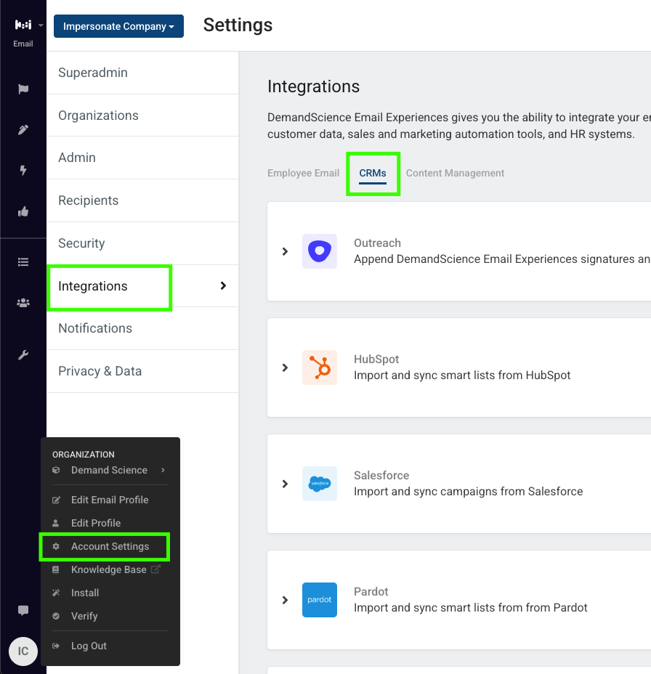
Task: Select the lightning bolt sidebar icon
Action: tap(23, 170)
